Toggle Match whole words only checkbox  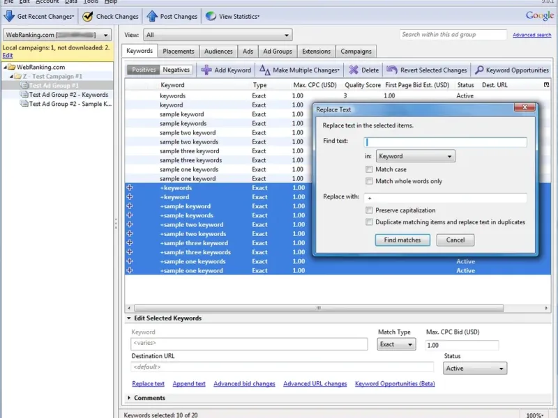(369, 181)
